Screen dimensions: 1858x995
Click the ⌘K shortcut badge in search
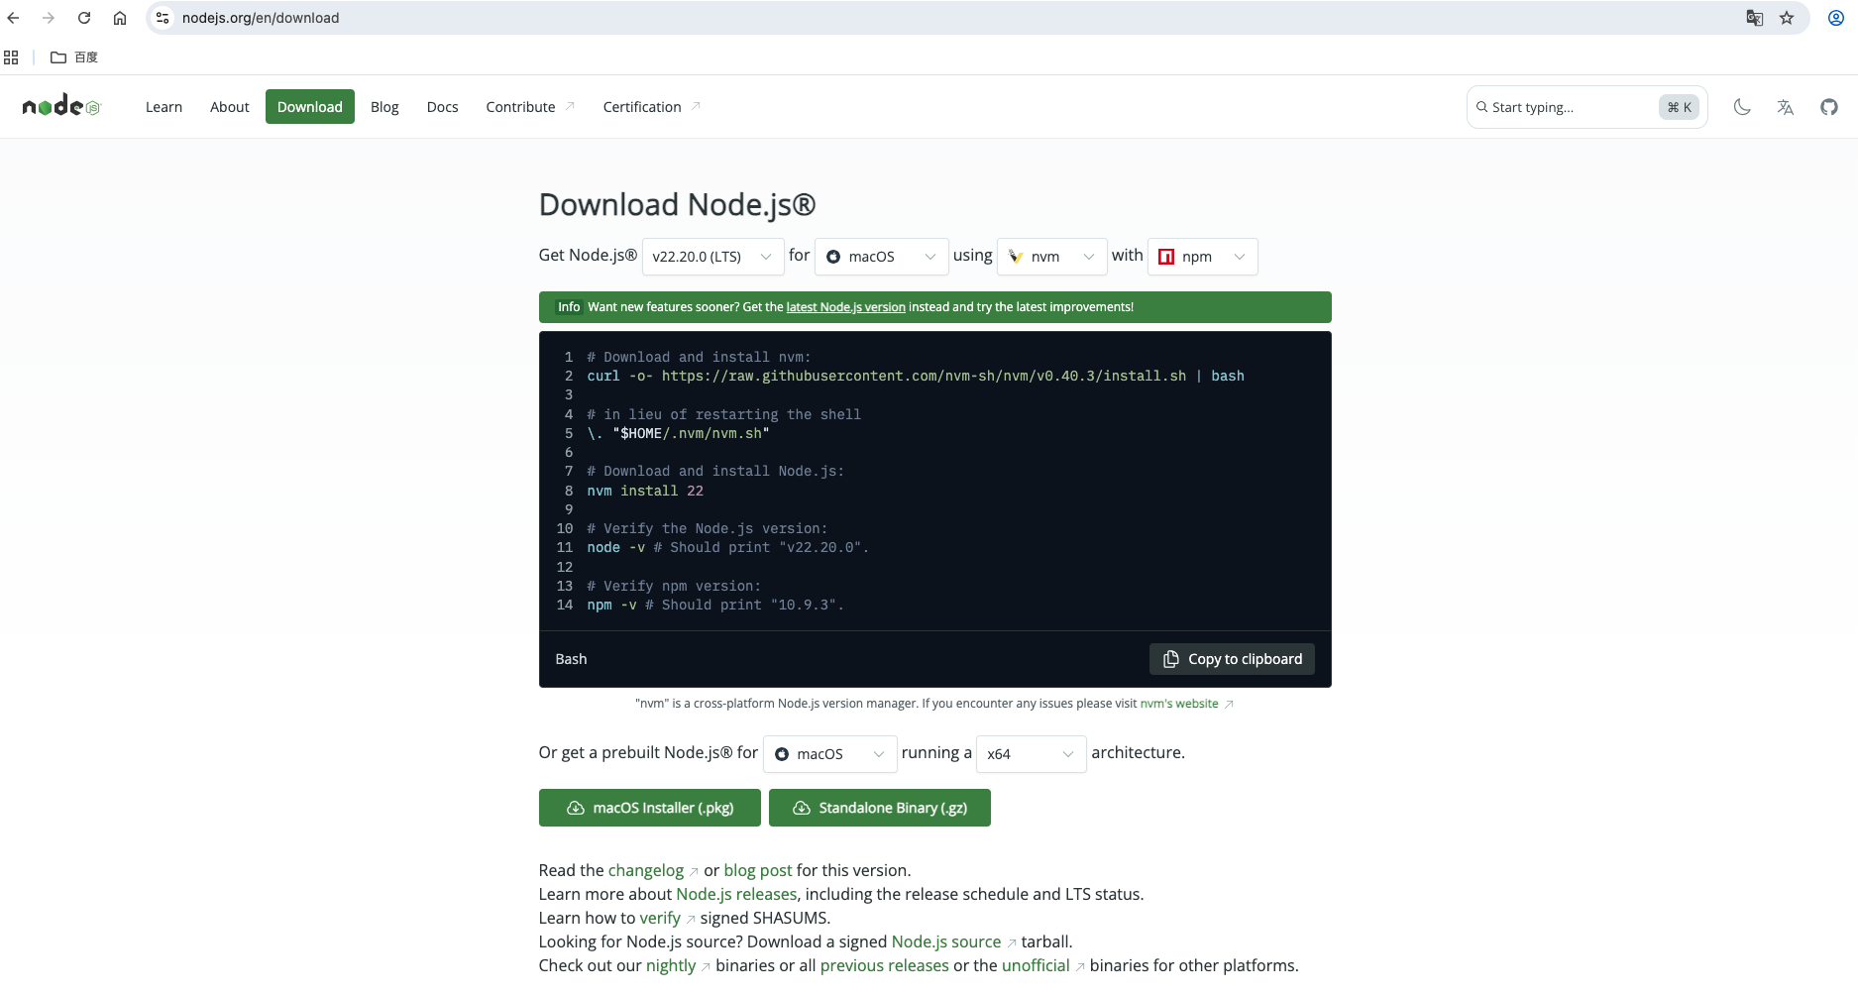(x=1680, y=107)
